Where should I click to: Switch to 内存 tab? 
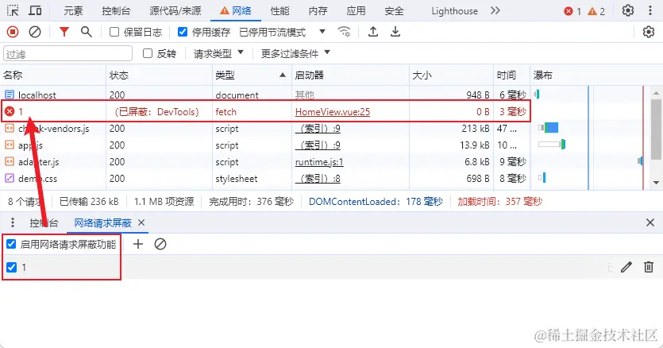[318, 11]
